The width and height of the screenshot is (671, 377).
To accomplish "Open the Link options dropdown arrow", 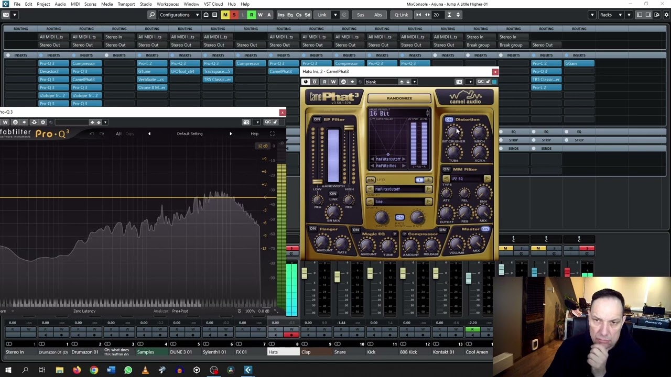I will click(334, 15).
